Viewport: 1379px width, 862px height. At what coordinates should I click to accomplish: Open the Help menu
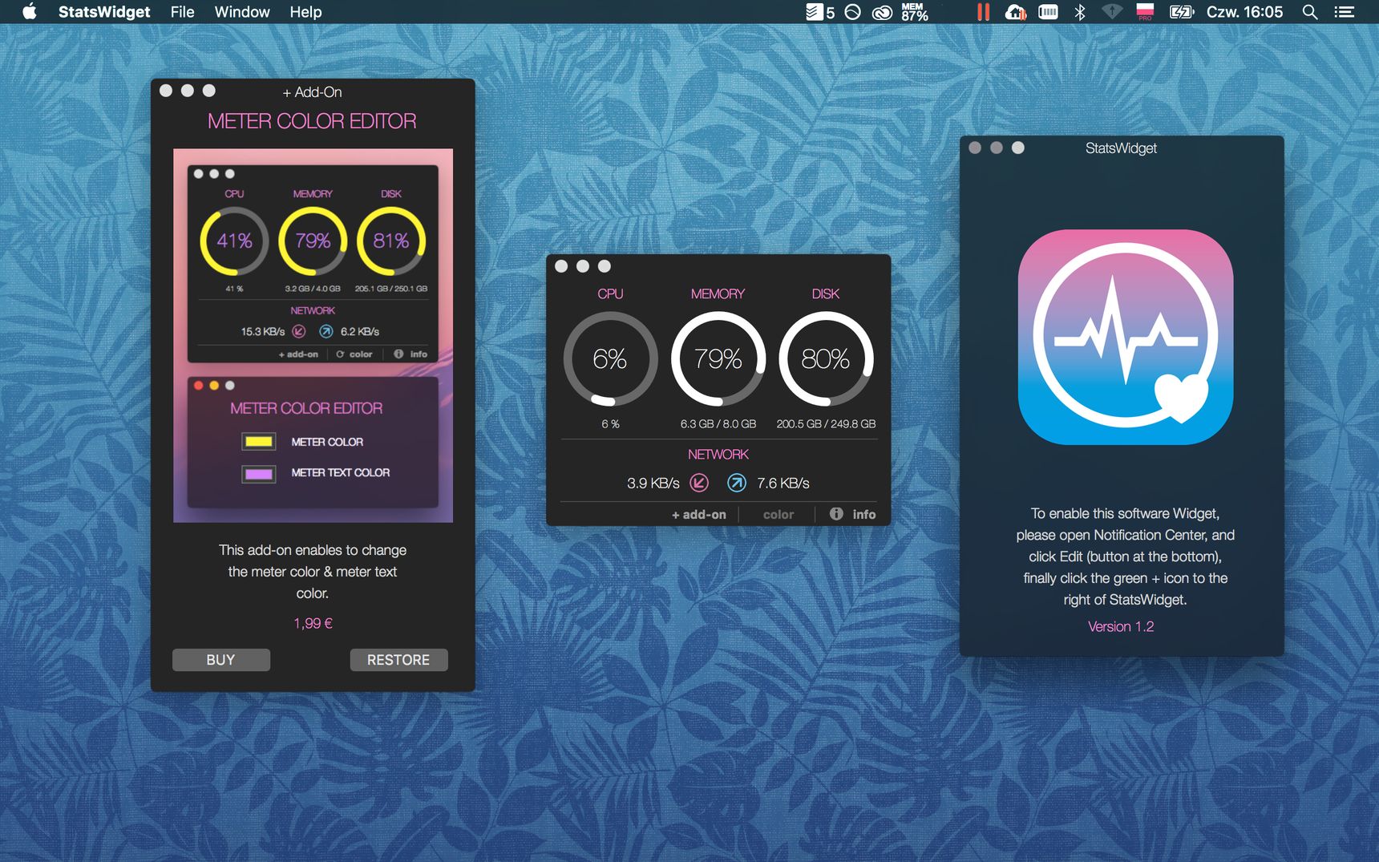[x=305, y=12]
